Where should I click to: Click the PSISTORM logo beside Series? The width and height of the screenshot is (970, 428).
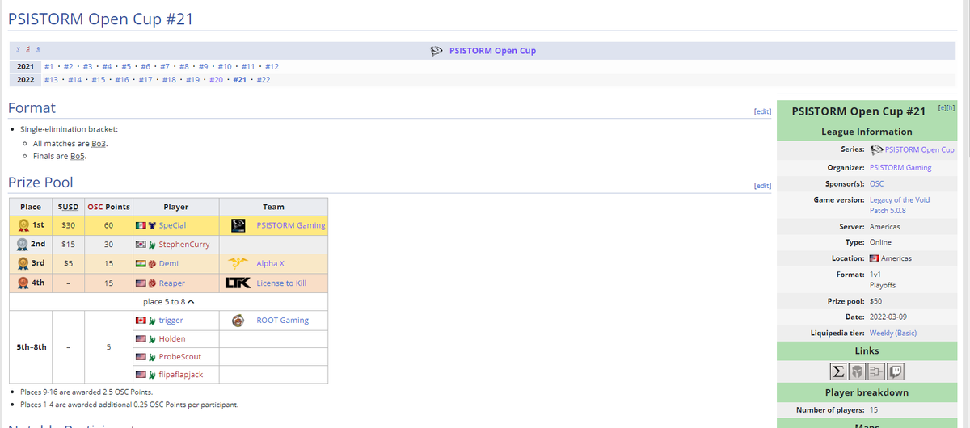pyautogui.click(x=876, y=149)
